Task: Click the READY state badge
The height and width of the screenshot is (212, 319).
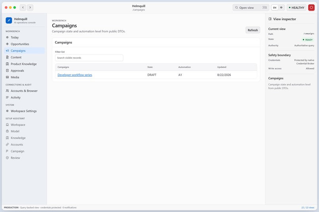Action: point(308,40)
